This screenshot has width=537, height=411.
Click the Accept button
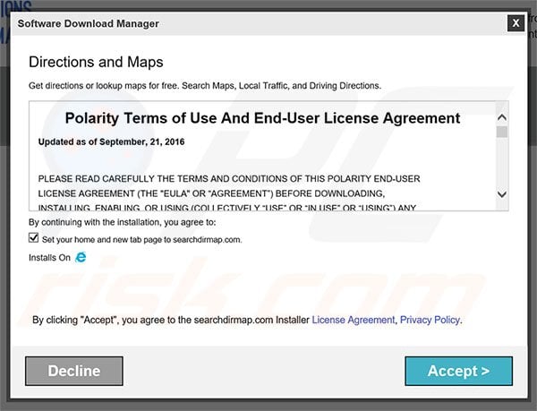[x=458, y=371]
